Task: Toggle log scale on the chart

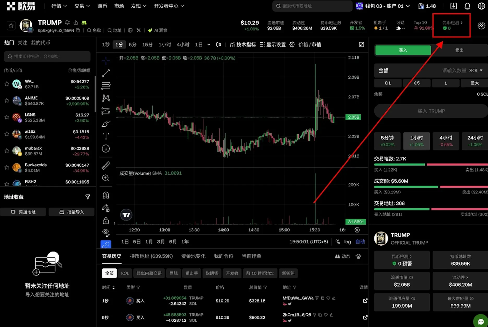Action: 348,242
